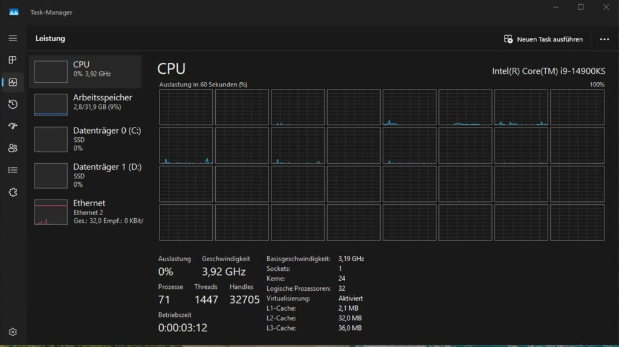The image size is (619, 347).
Task: Click the uptime value 0:00:03:12
Action: [183, 328]
